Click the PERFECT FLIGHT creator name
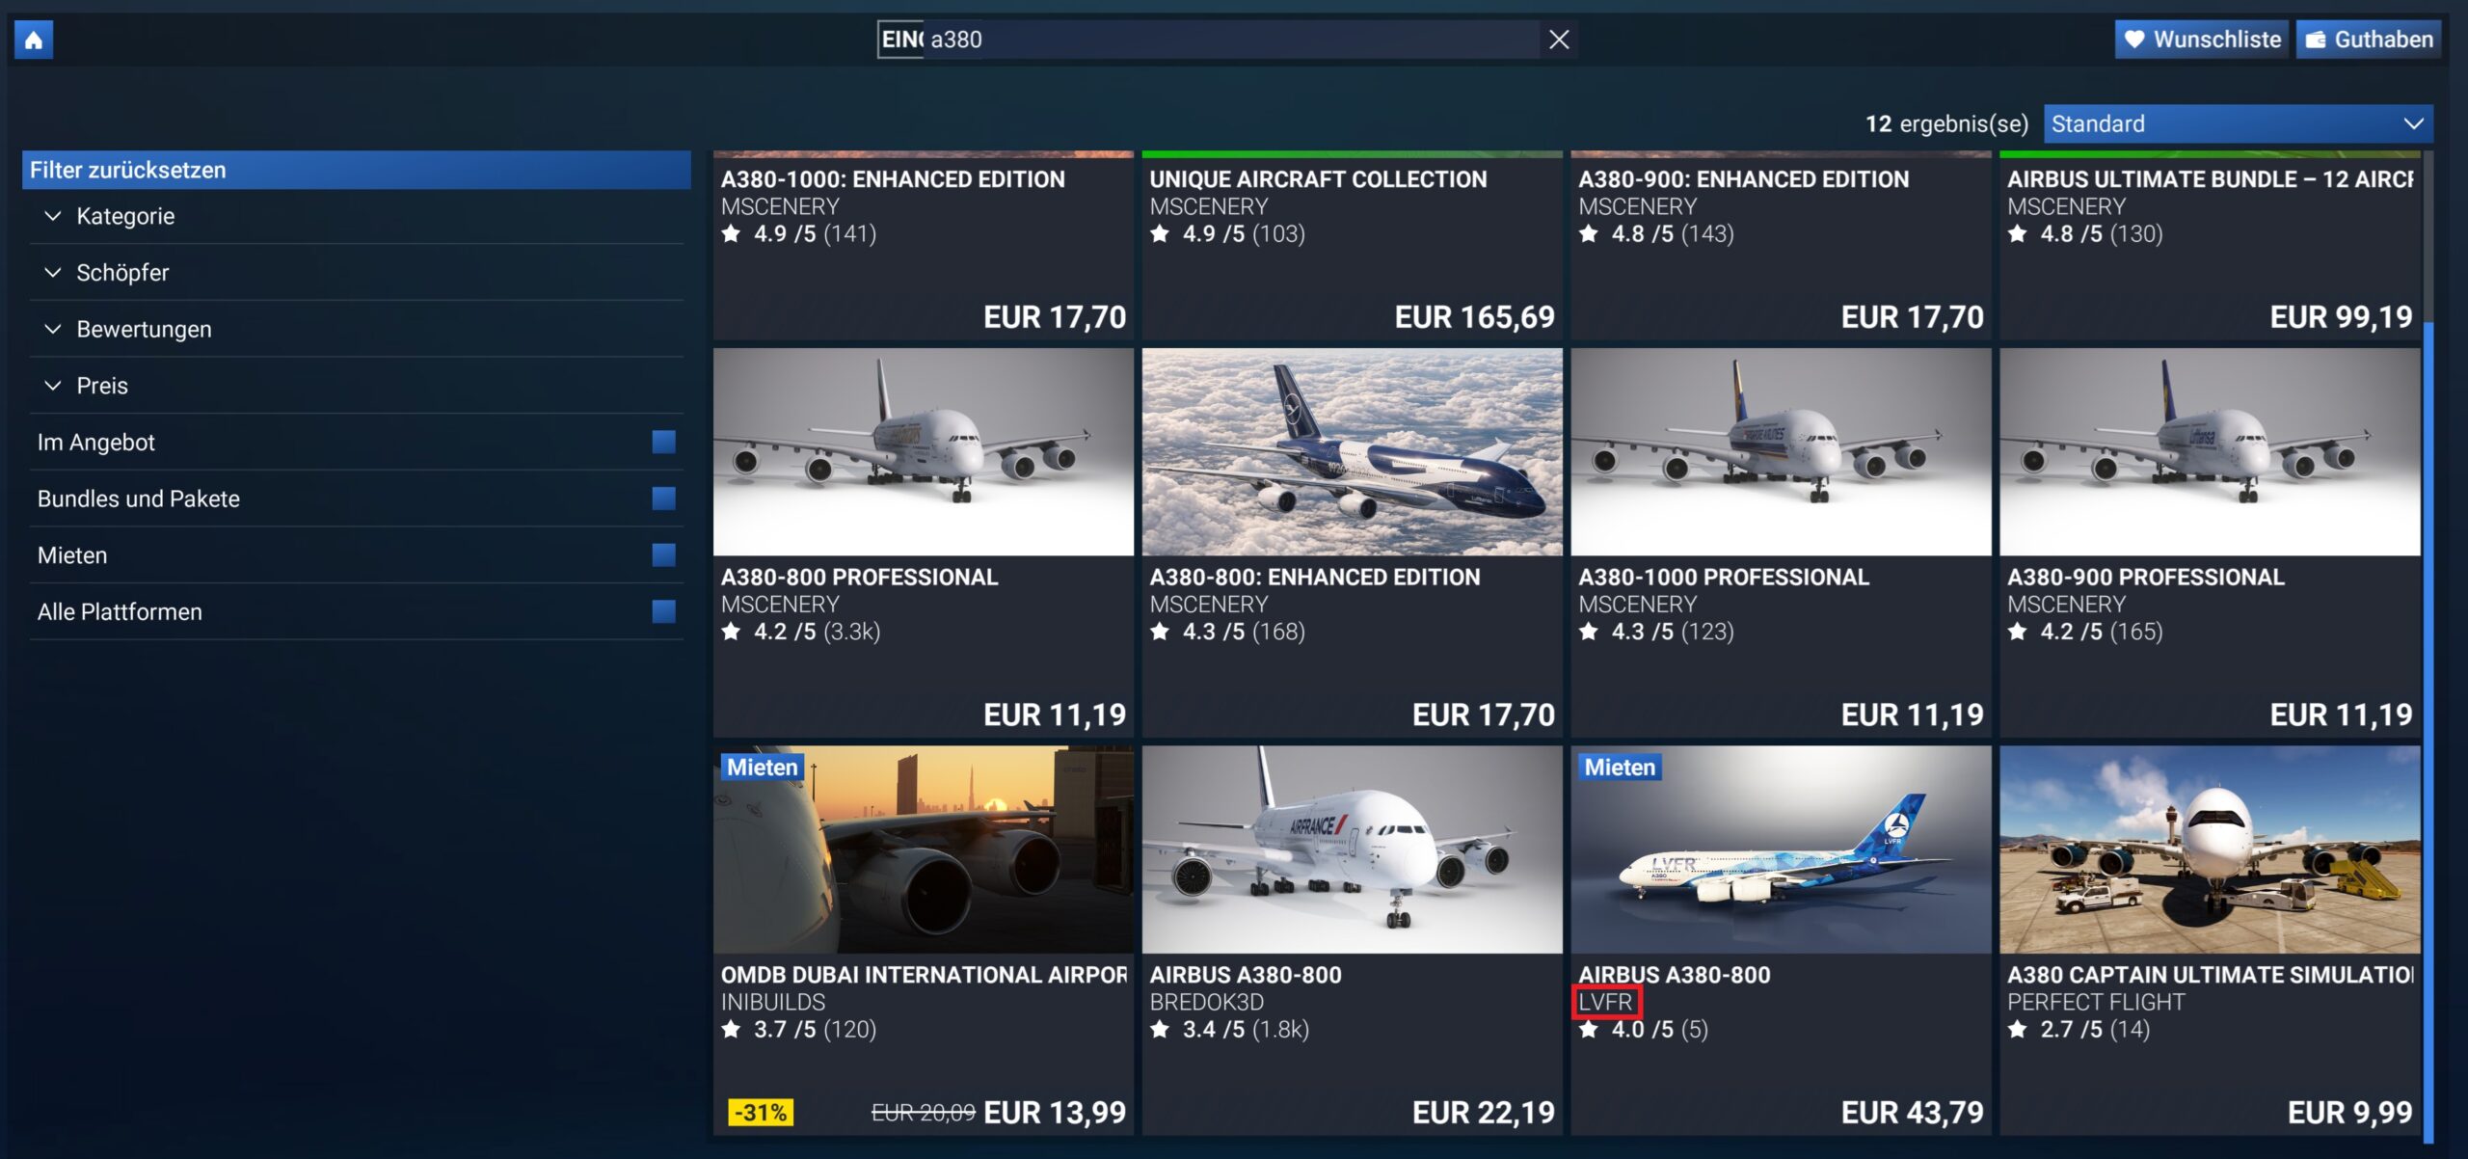 click(2096, 1002)
